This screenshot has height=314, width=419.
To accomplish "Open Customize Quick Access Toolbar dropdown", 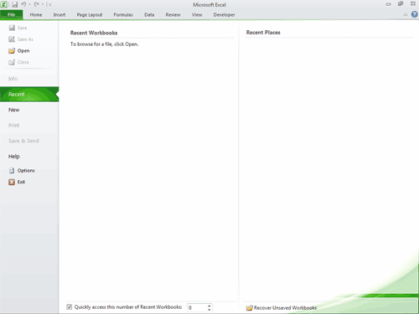I will [50, 4].
